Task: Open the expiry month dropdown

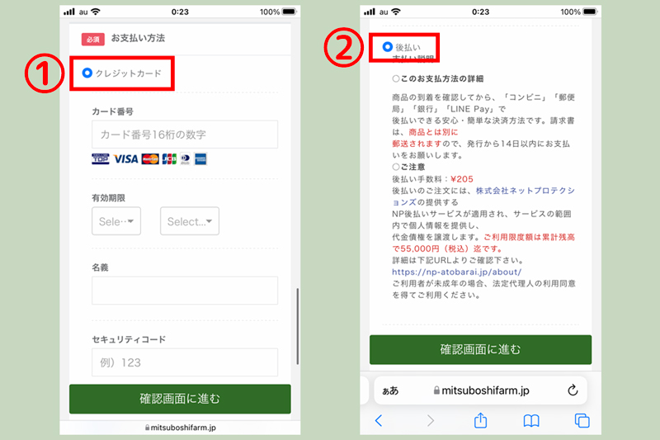Action: click(115, 221)
